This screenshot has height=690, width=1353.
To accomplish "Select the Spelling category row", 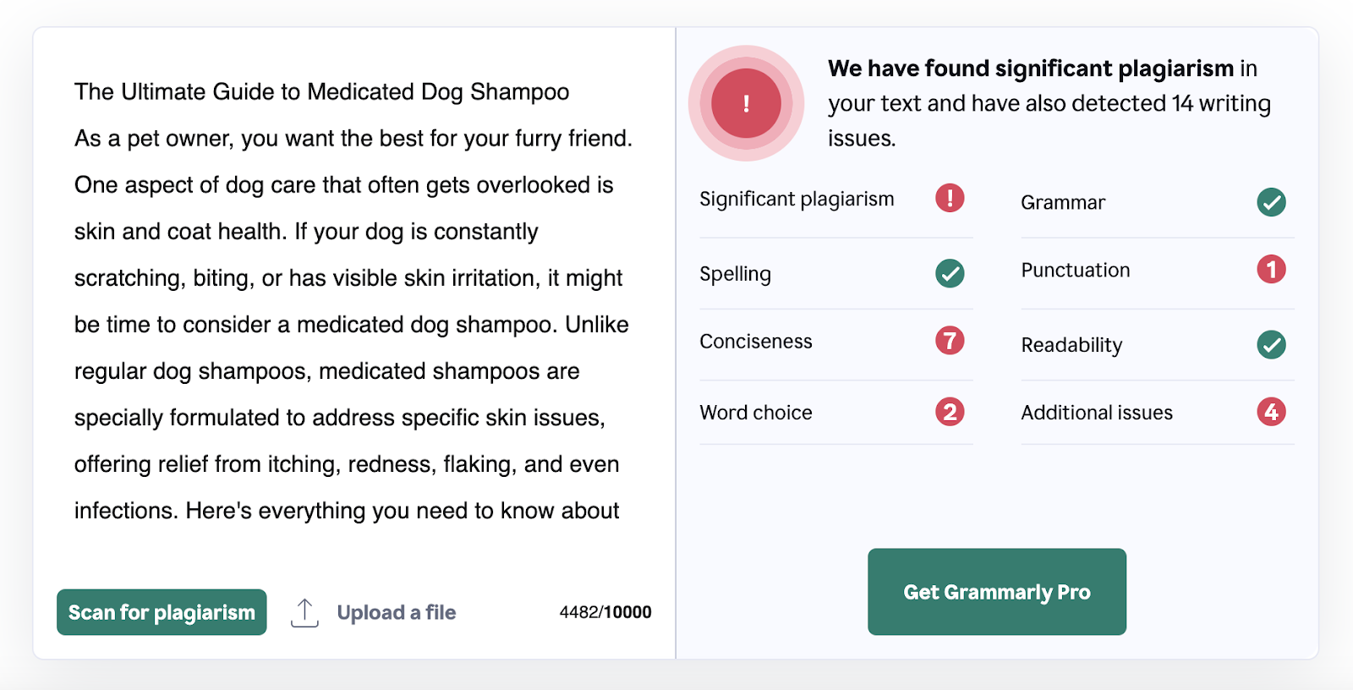I will [x=735, y=273].
